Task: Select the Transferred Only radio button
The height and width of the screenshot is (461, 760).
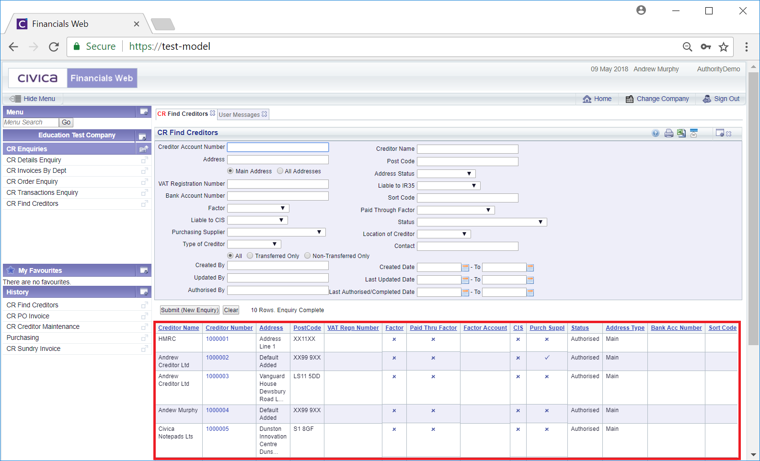Action: (x=250, y=256)
